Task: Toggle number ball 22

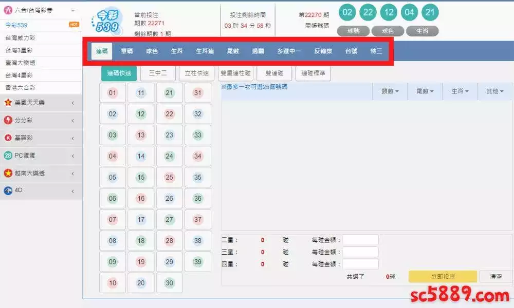Action: [x=169, y=114]
